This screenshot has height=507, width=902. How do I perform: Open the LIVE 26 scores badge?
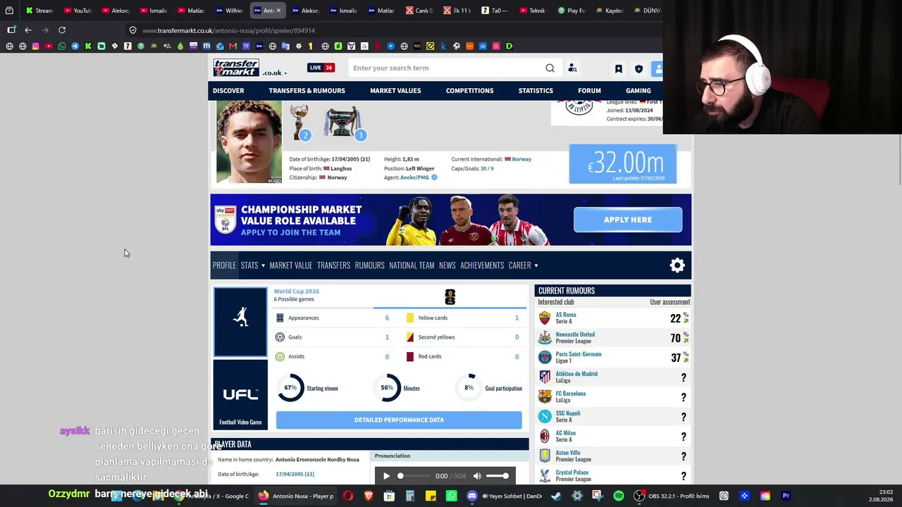click(321, 68)
